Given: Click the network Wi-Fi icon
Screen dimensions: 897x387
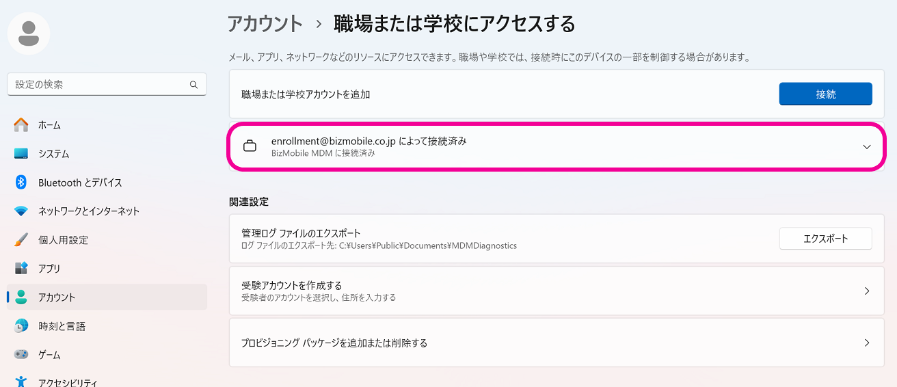Looking at the screenshot, I should pos(21,211).
